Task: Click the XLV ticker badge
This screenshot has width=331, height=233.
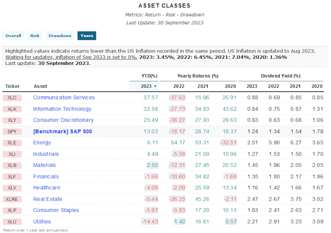Action: click(x=12, y=188)
